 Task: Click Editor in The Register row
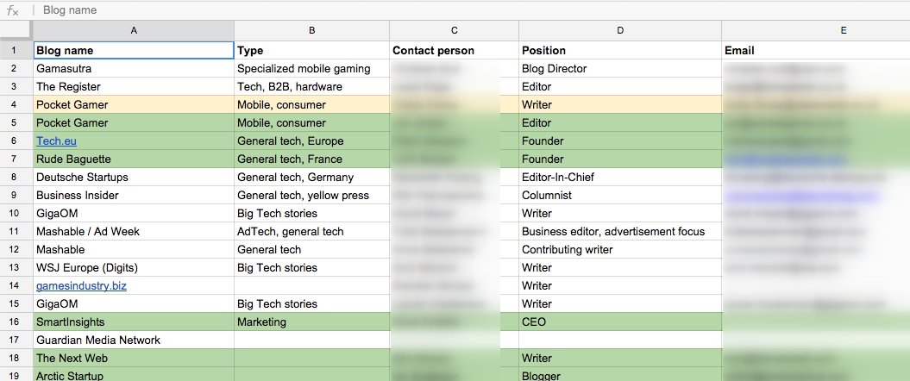click(620, 86)
